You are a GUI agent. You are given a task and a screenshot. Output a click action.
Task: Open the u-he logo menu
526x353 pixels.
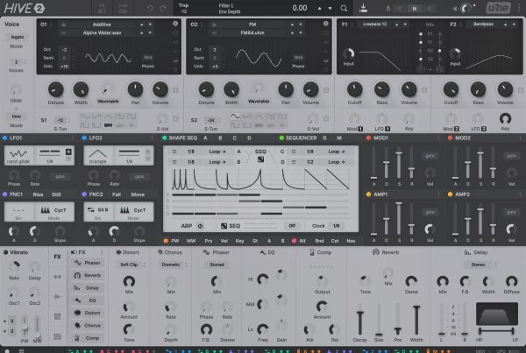tap(499, 8)
